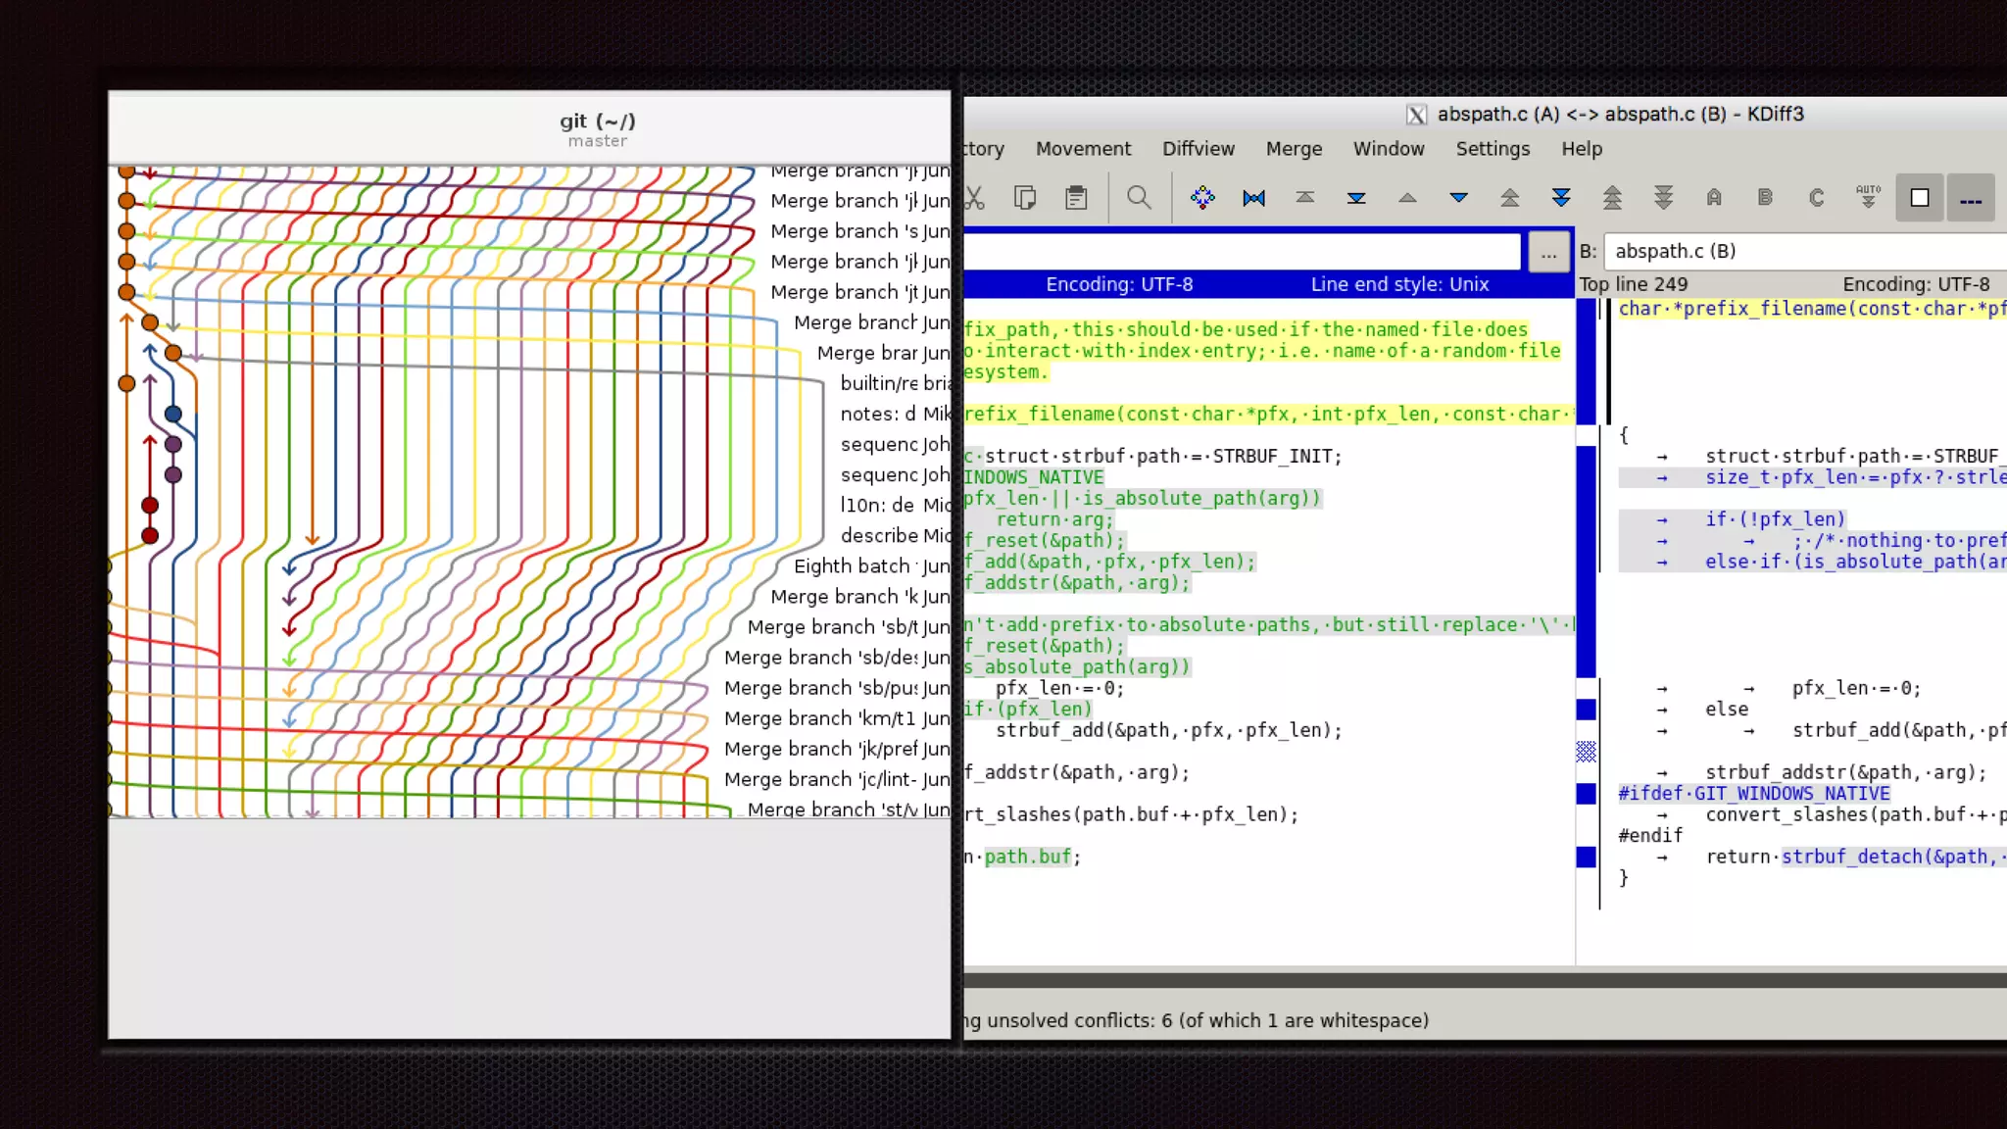Toggle auto-advance to next conflict

tap(1868, 198)
